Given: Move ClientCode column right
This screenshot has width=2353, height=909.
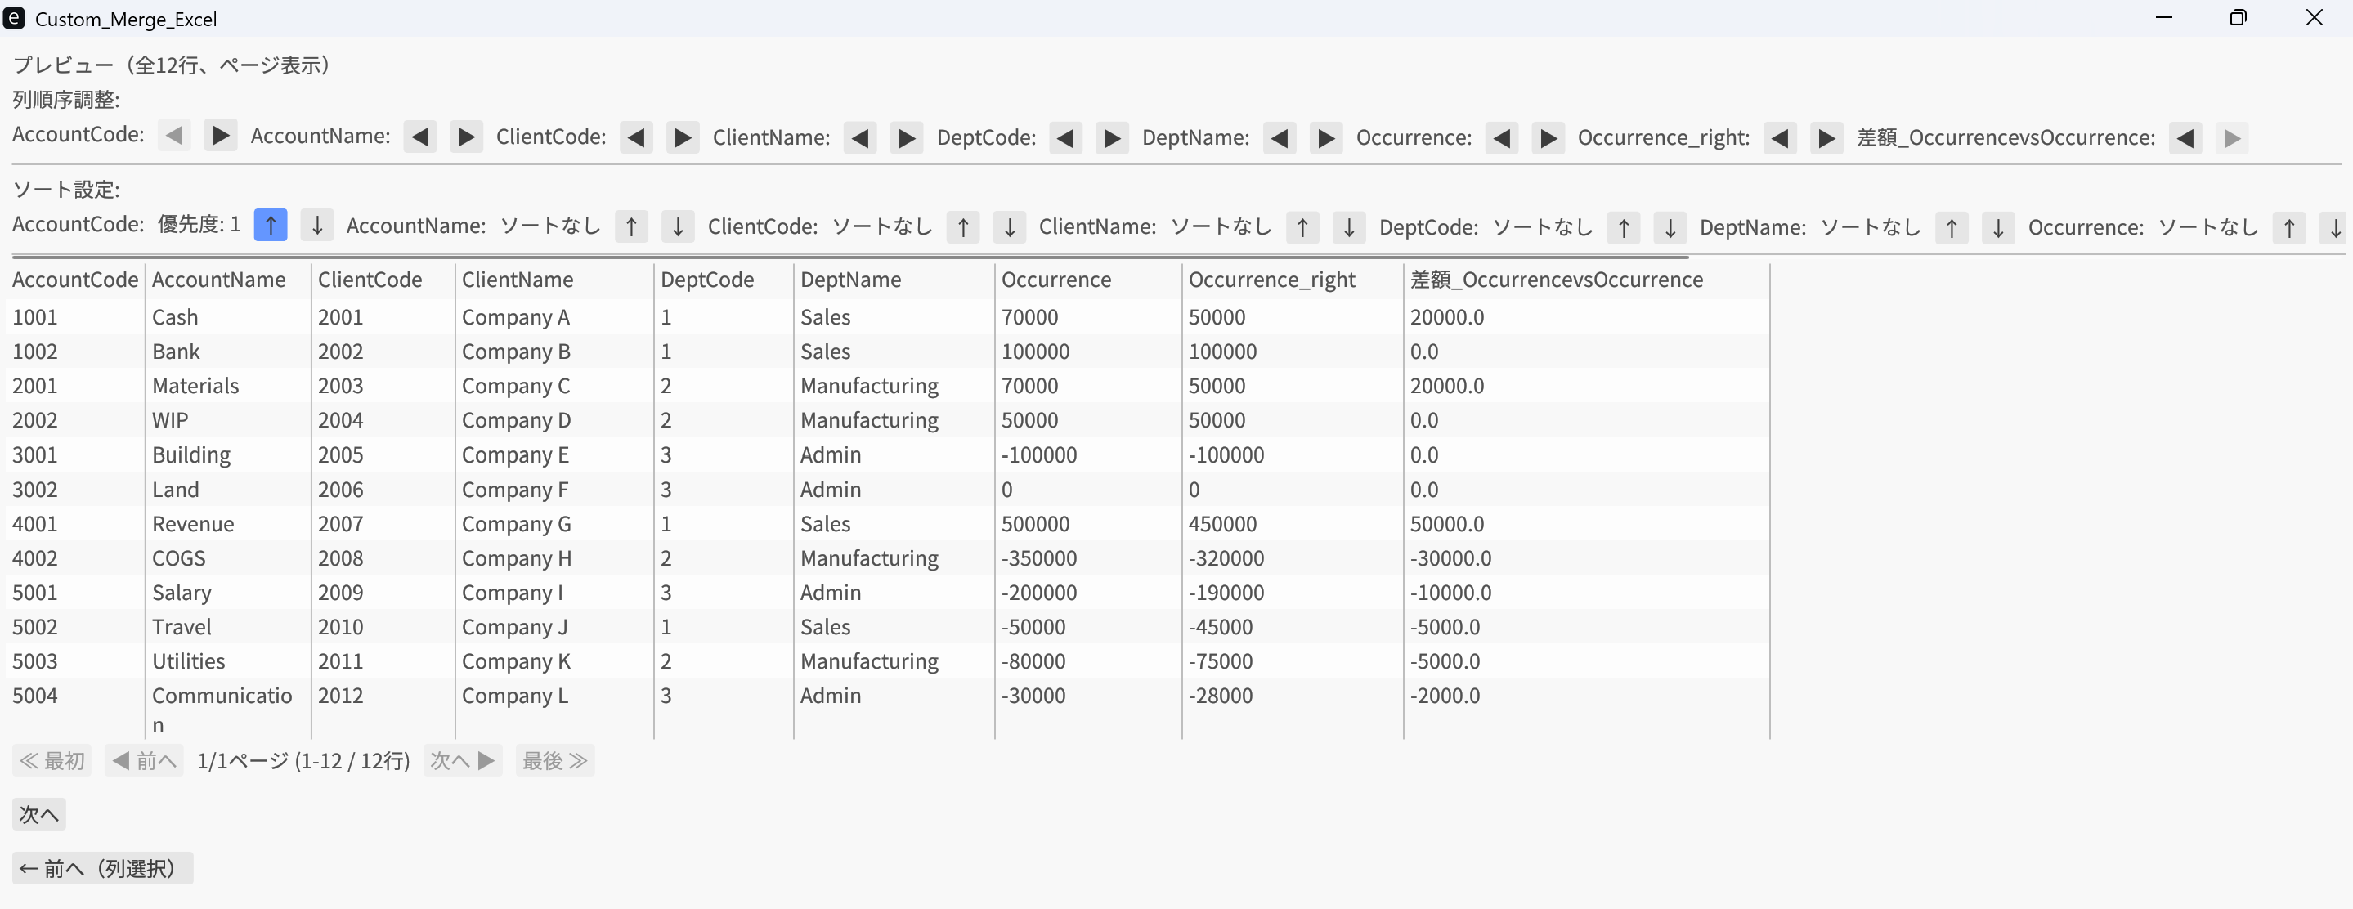Looking at the screenshot, I should point(683,138).
